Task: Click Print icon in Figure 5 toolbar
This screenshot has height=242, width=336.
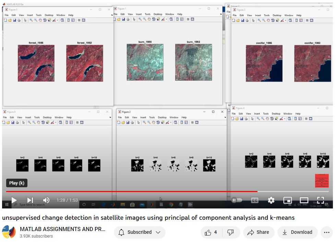Action: (19, 20)
